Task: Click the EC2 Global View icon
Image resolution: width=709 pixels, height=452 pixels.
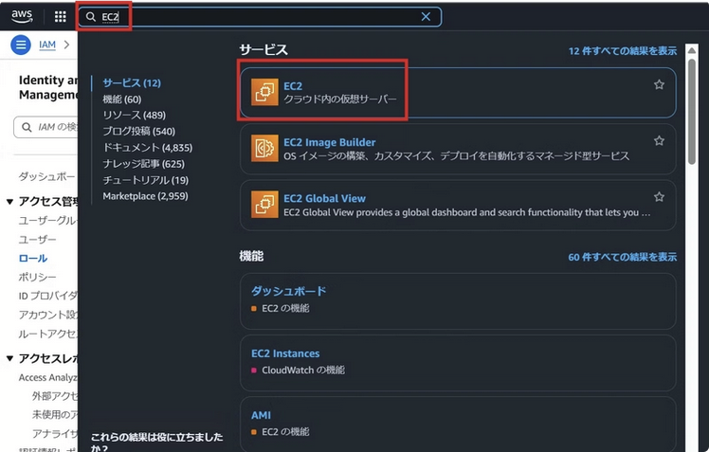Action: tap(264, 205)
